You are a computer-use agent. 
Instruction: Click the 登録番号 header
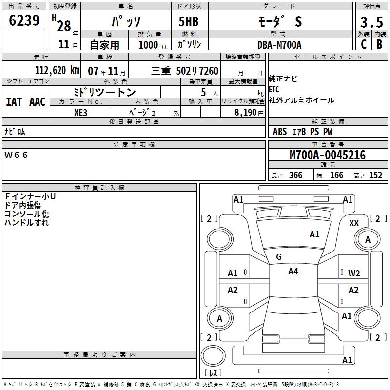pos(175,57)
